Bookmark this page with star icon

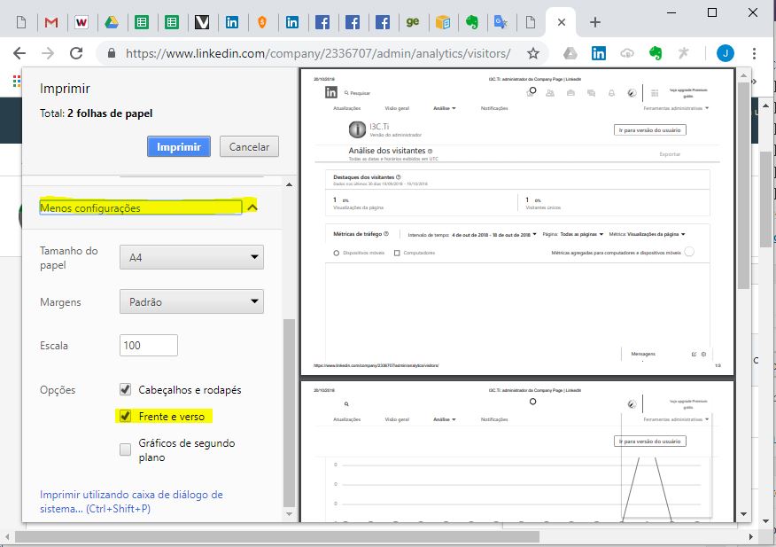point(532,53)
